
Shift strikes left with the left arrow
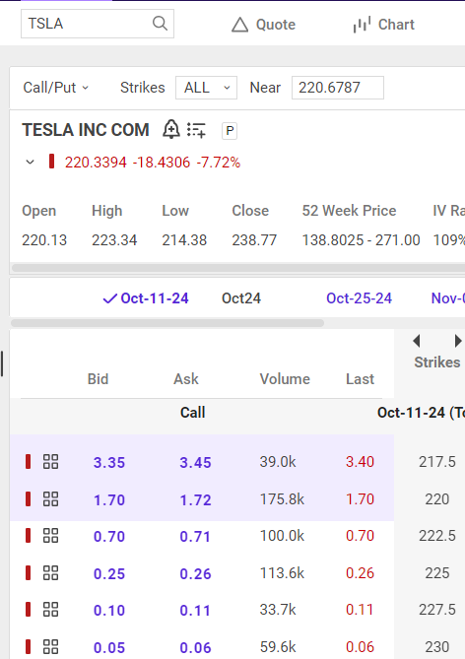coord(417,341)
